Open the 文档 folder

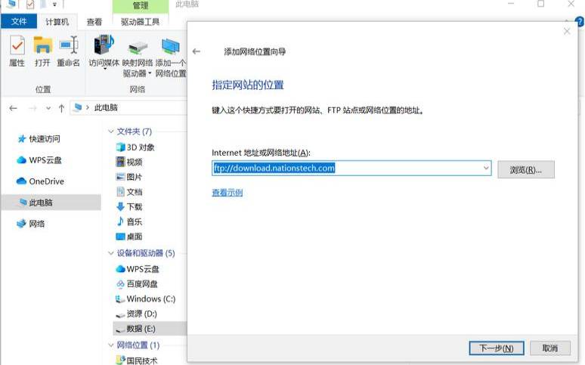click(129, 192)
